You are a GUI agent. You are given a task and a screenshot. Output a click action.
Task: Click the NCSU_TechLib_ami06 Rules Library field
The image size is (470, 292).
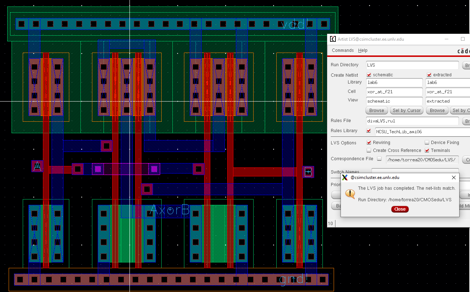(x=422, y=132)
